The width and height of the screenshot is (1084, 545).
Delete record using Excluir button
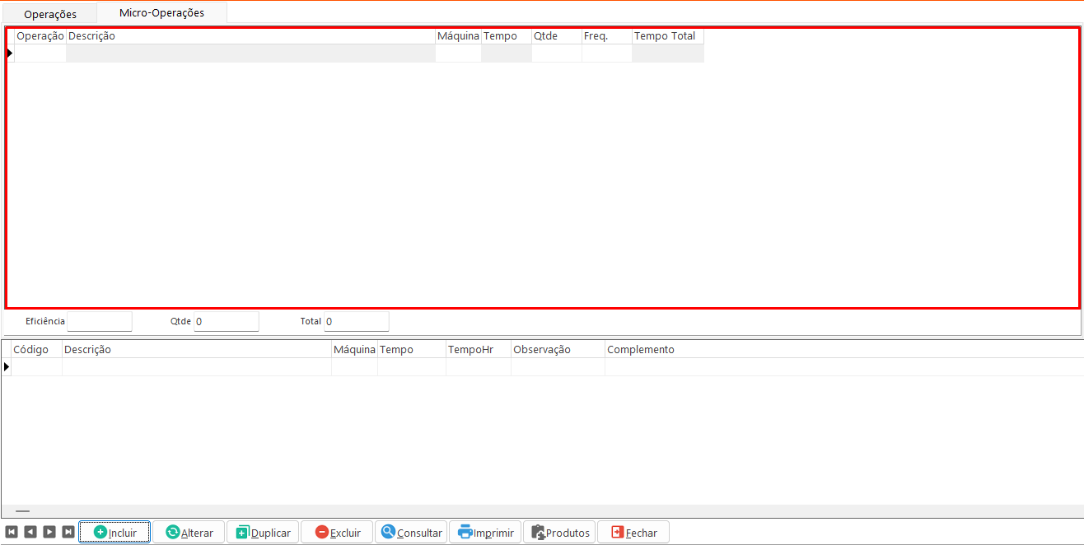tap(337, 532)
